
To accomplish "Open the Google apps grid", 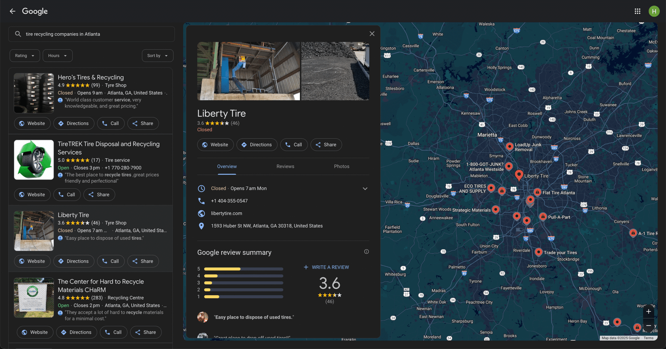I will [637, 11].
